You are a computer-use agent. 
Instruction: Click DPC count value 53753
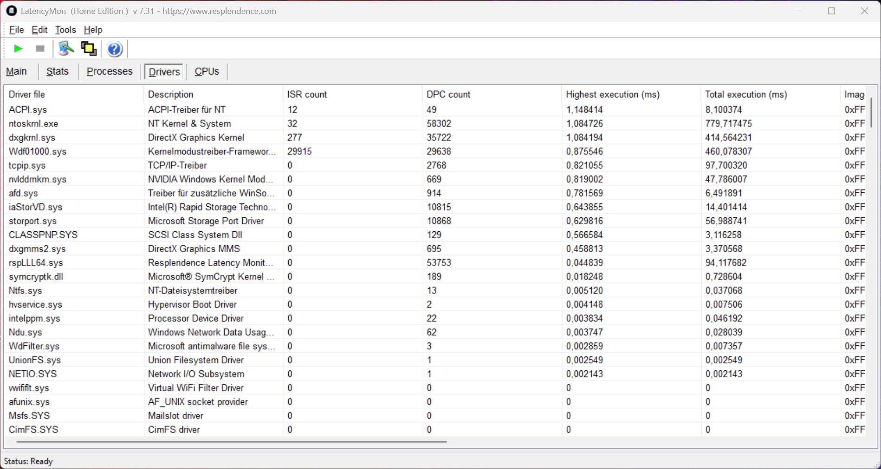439,263
